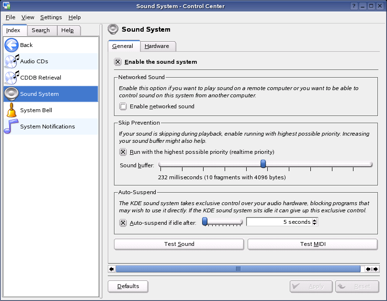The width and height of the screenshot is (387, 301).
Task: Click the Back arrow icon
Action: [x=11, y=45]
